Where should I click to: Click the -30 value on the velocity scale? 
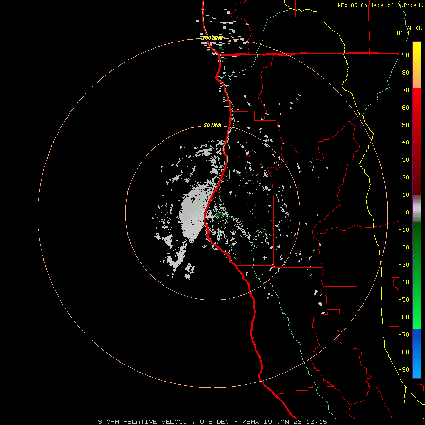[404, 265]
